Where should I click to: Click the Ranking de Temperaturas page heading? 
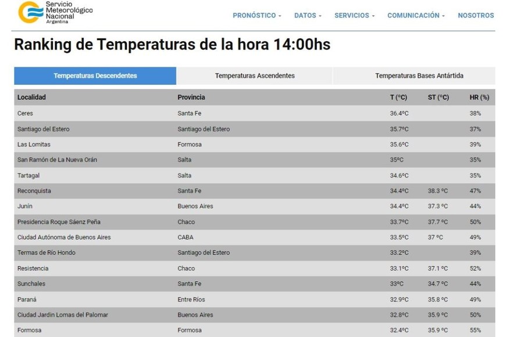point(172,45)
